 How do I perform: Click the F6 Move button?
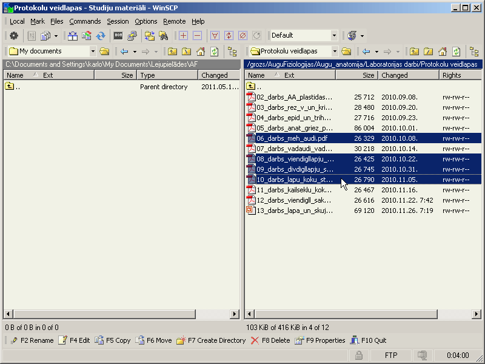point(153,340)
